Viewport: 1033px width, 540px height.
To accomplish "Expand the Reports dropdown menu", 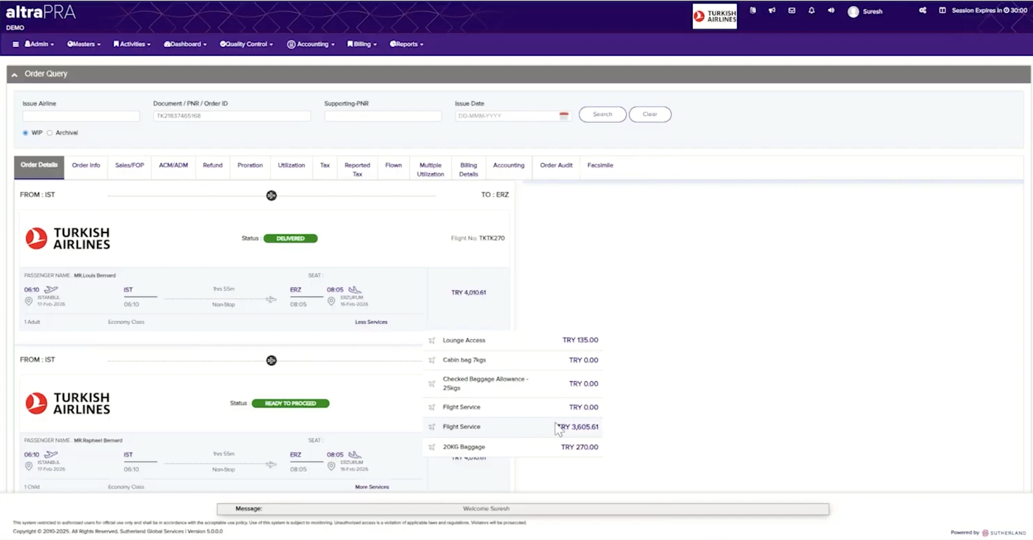I will pos(406,44).
